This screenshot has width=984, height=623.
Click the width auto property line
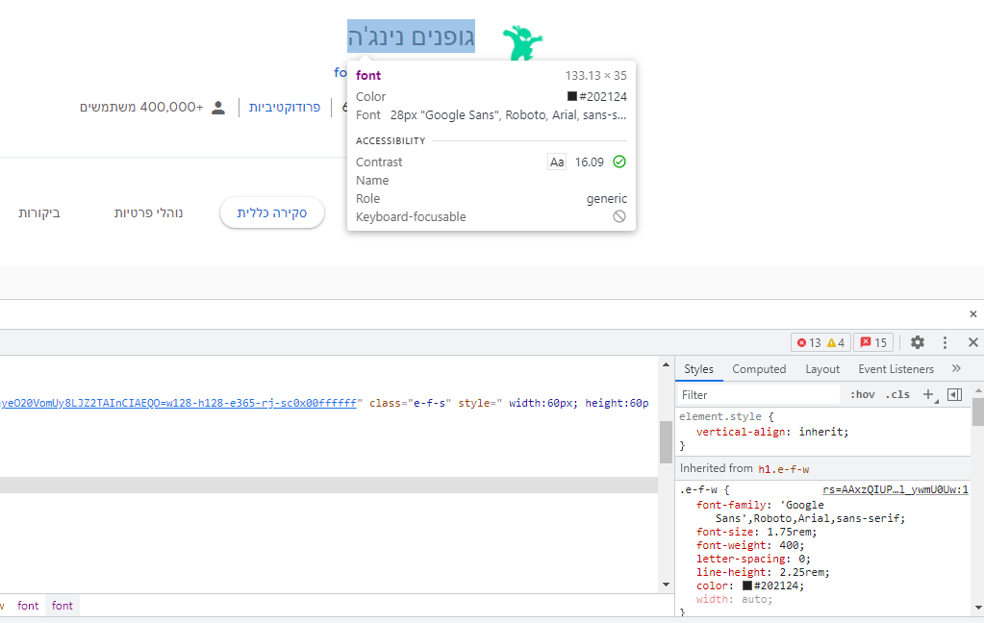[734, 599]
